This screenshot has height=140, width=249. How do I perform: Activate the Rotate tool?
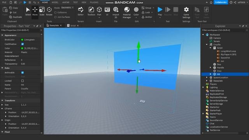coord(49,11)
